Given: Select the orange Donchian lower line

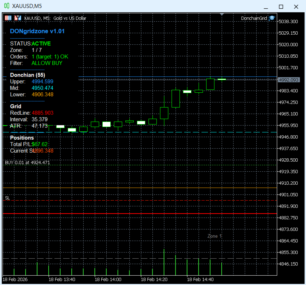Looking at the screenshot, I should point(140,188).
